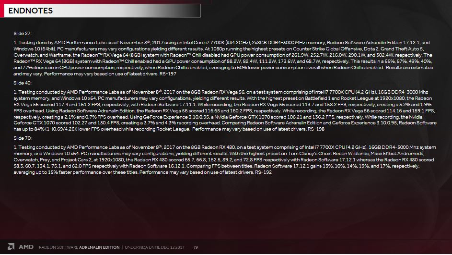Click the AMD wordmark in footer
Screen dimensions: 452x255
coord(26,247)
